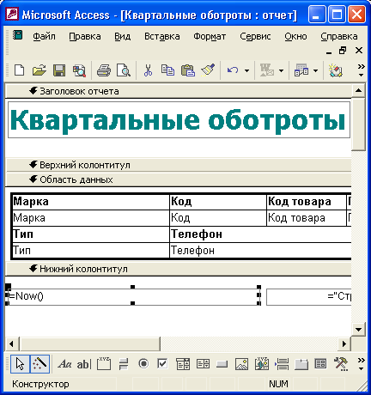Open the Undo dropdown arrow

point(246,70)
